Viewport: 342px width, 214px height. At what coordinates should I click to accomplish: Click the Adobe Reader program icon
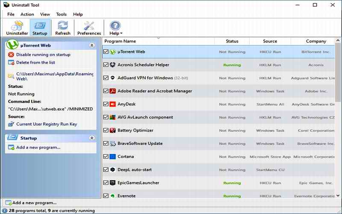point(112,91)
